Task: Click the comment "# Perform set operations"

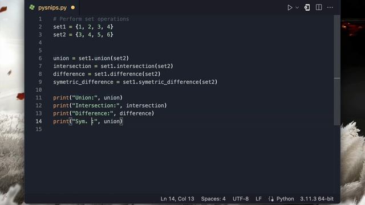Action: pyautogui.click(x=91, y=19)
